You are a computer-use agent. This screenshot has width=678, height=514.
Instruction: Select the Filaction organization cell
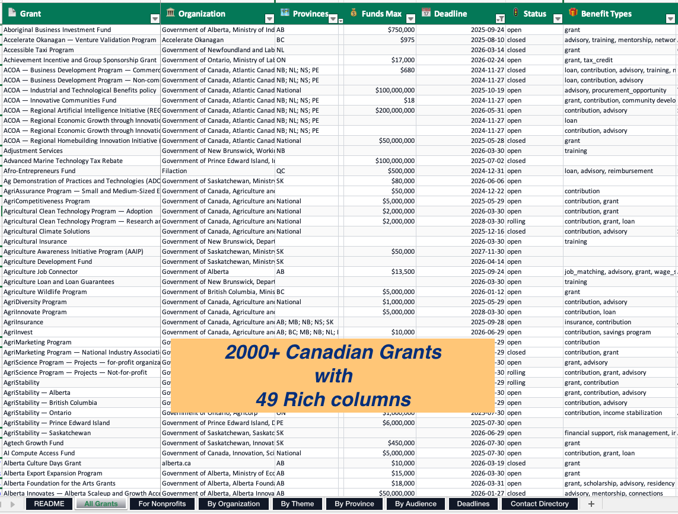click(x=218, y=171)
